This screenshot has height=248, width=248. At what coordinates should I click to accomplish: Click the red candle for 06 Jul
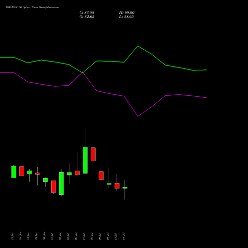(x=77, y=173)
